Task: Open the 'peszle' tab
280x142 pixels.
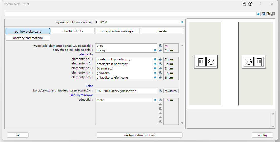Action: pos(162,31)
